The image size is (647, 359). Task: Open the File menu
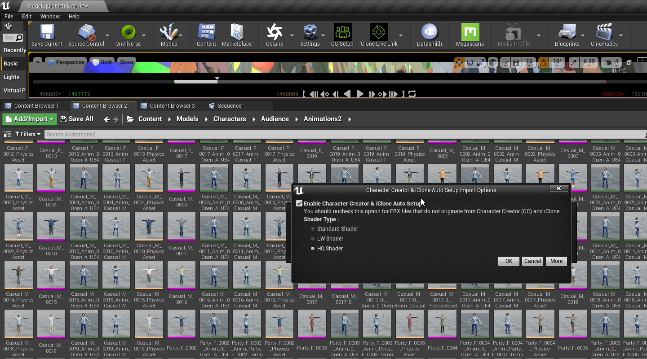[9, 16]
